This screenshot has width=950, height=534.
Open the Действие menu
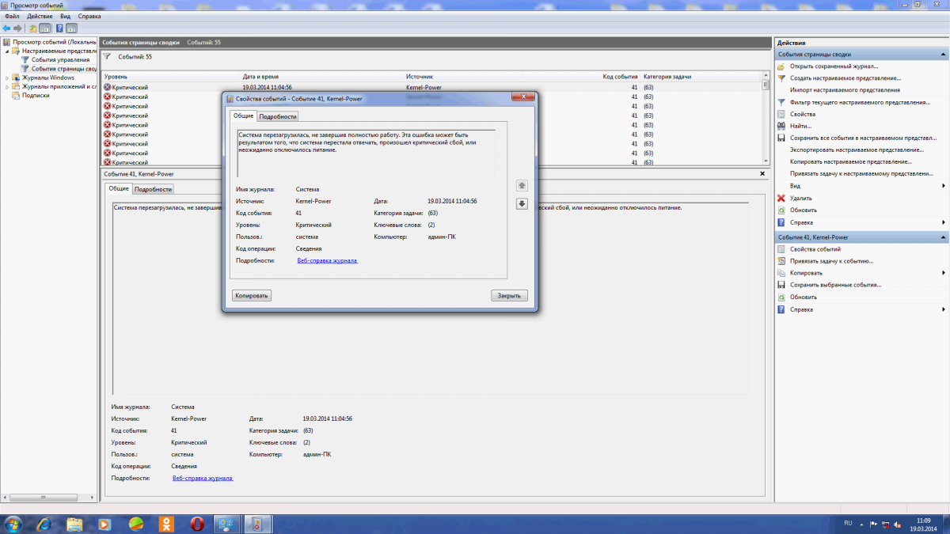(40, 16)
